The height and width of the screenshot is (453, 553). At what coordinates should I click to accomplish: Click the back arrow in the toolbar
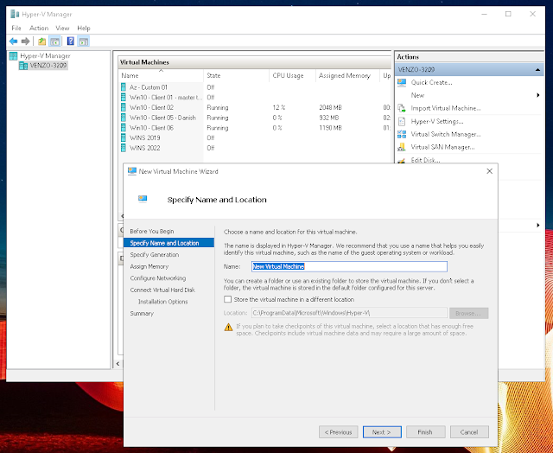(14, 41)
